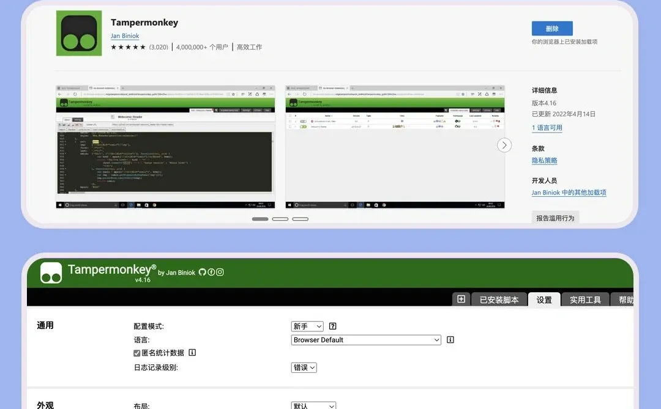Open the 日志记录级别 dropdown showing 错误
Image resolution: width=661 pixels, height=409 pixels.
tap(304, 367)
